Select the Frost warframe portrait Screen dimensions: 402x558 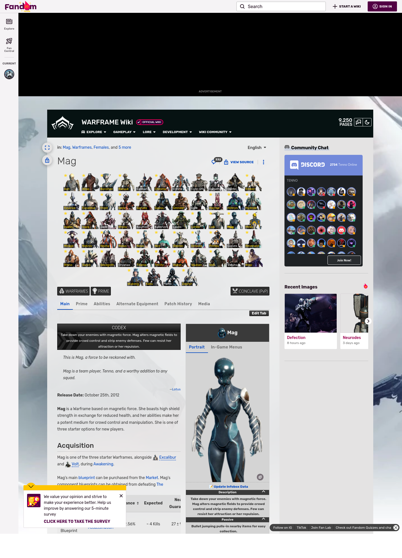click(108, 201)
